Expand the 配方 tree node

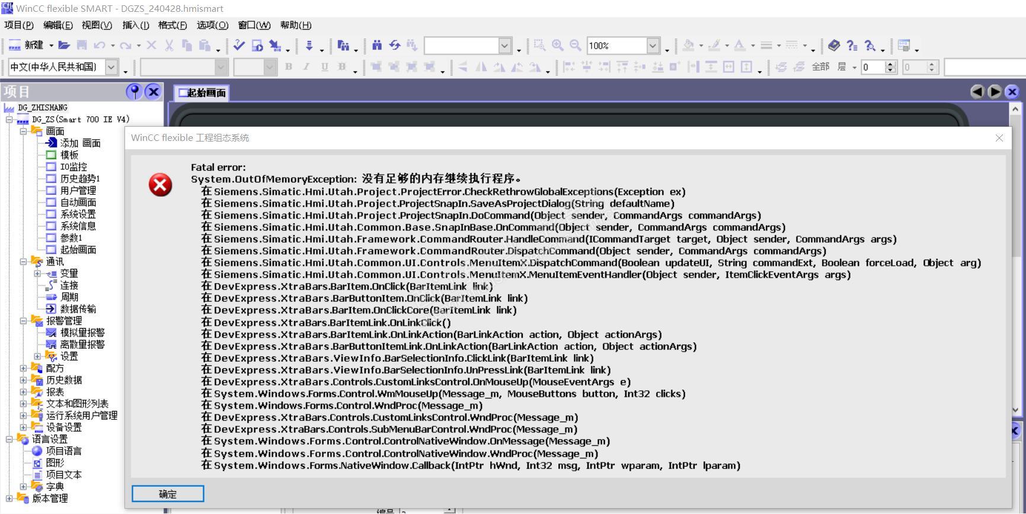(x=23, y=368)
